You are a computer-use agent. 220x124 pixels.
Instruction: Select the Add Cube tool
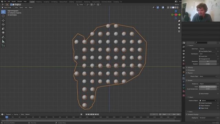click(3, 46)
